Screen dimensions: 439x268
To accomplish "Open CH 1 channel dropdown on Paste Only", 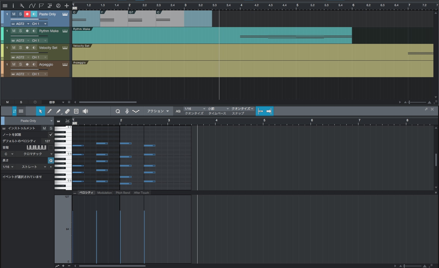I will 39,24.
